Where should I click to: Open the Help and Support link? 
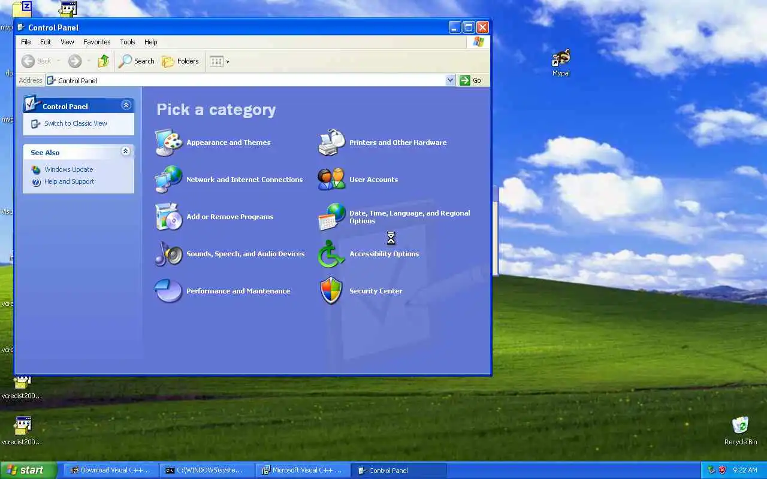tap(69, 181)
